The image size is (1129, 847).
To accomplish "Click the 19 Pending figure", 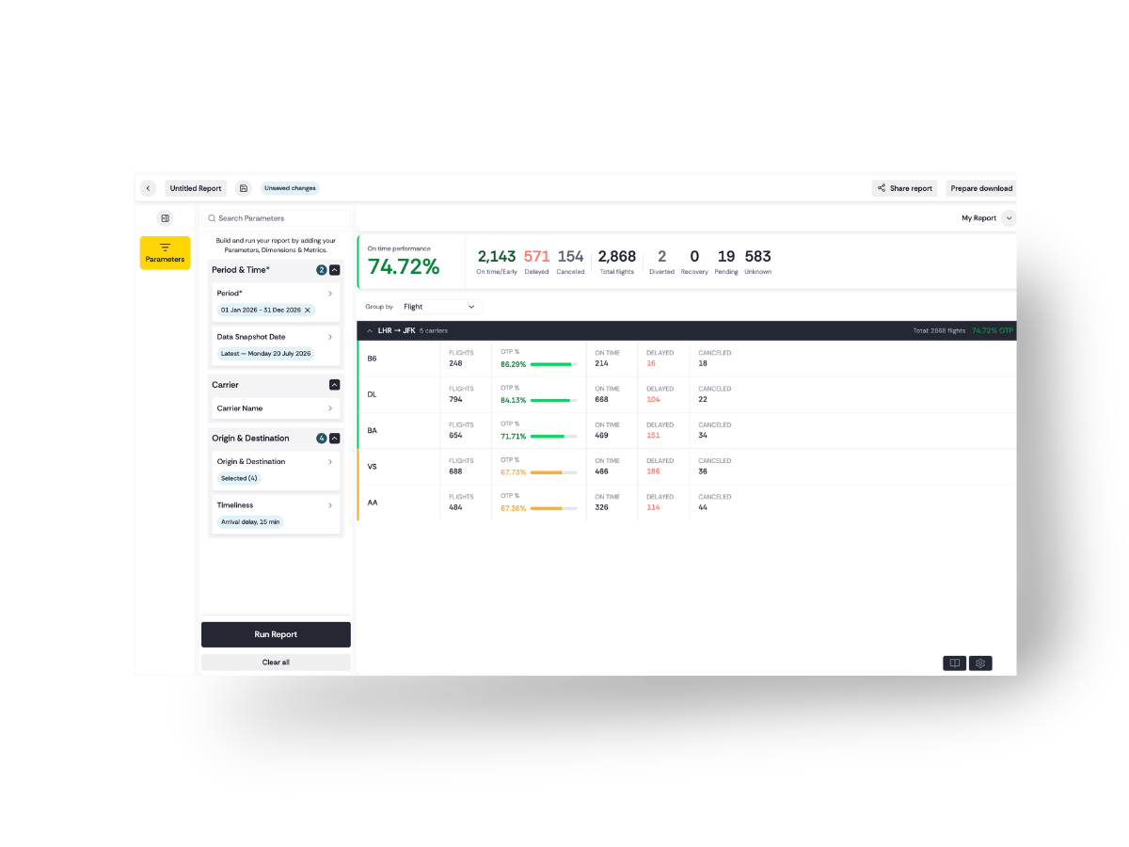I will pos(726,256).
